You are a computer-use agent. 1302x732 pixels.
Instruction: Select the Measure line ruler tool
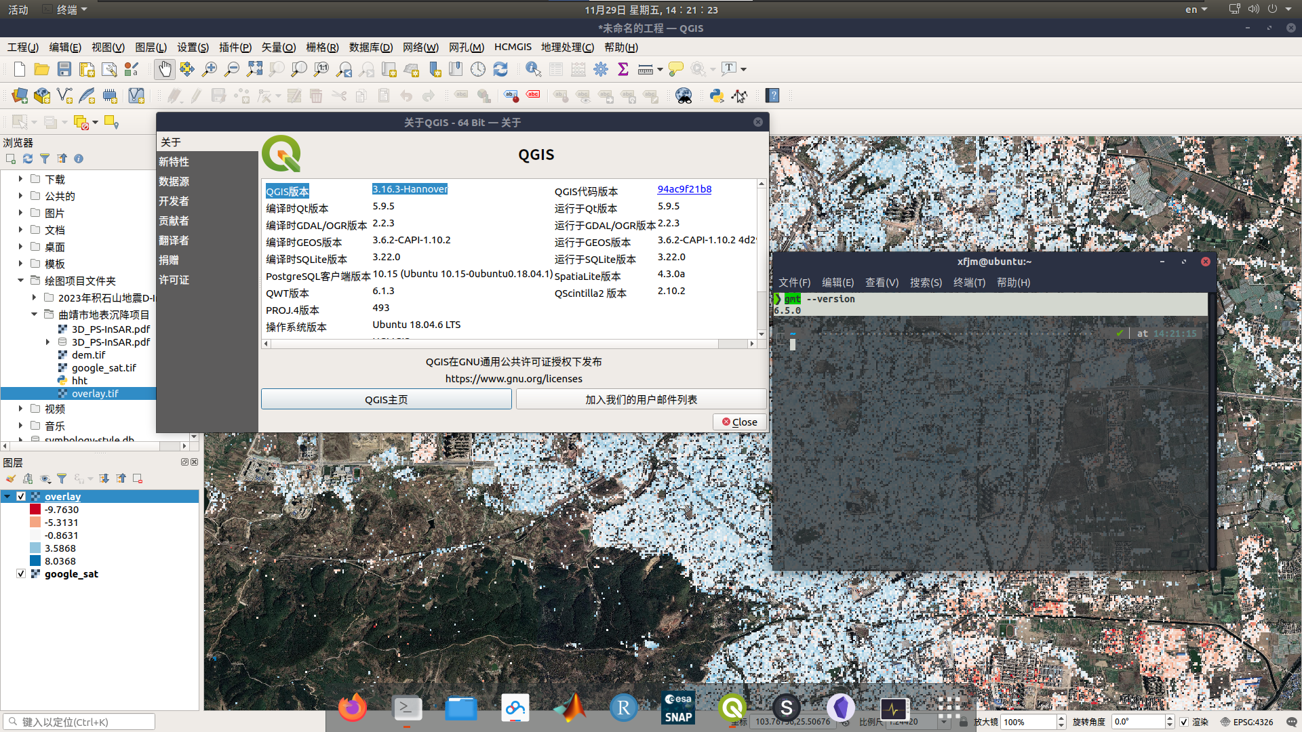646,69
